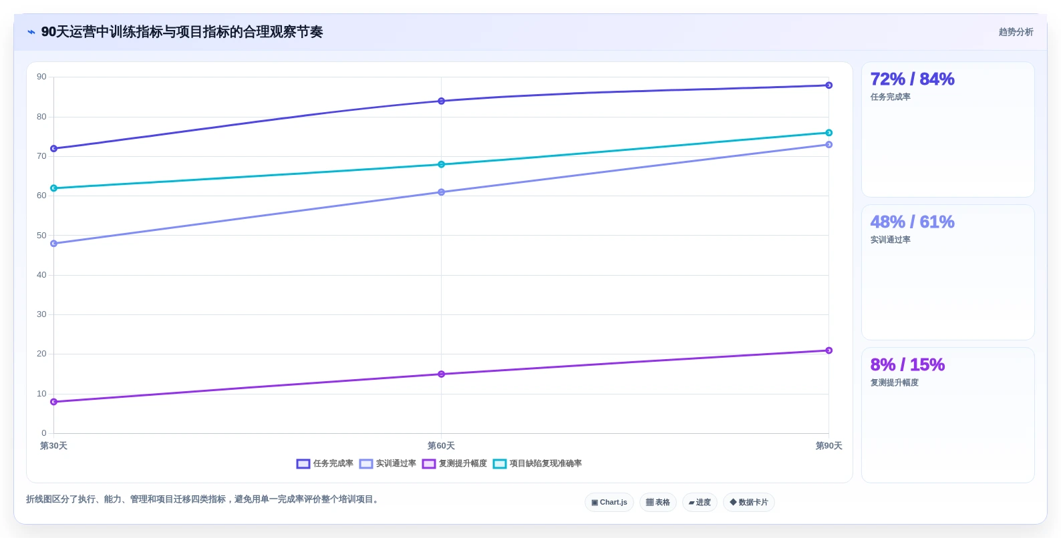Click 实训通过率 data point at 第60天
The width and height of the screenshot is (1061, 538).
pos(441,192)
